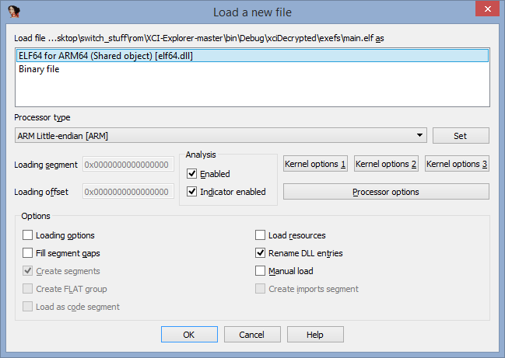Enable the Fill segment gaps checkbox

click(27, 253)
